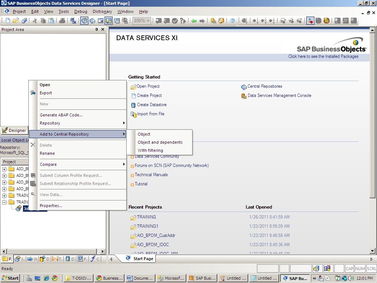
Task: Click the green Back arrow icon
Action: pos(194,21)
